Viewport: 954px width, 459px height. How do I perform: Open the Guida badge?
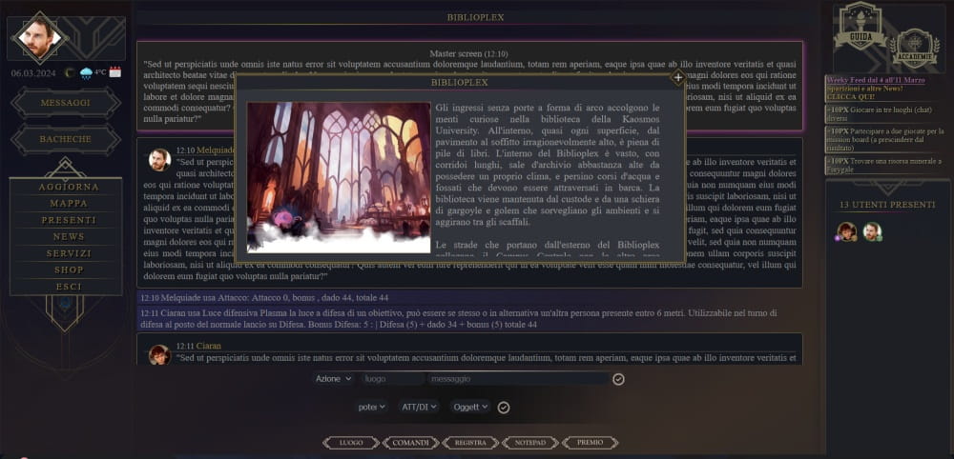click(861, 27)
